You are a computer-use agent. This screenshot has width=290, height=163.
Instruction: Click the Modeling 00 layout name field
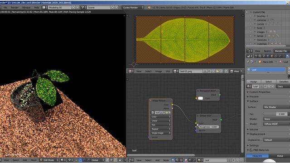(x=59, y=8)
